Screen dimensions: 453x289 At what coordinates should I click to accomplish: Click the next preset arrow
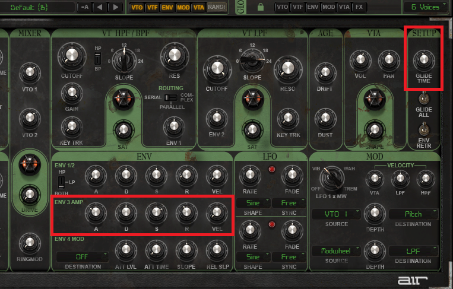[115, 7]
